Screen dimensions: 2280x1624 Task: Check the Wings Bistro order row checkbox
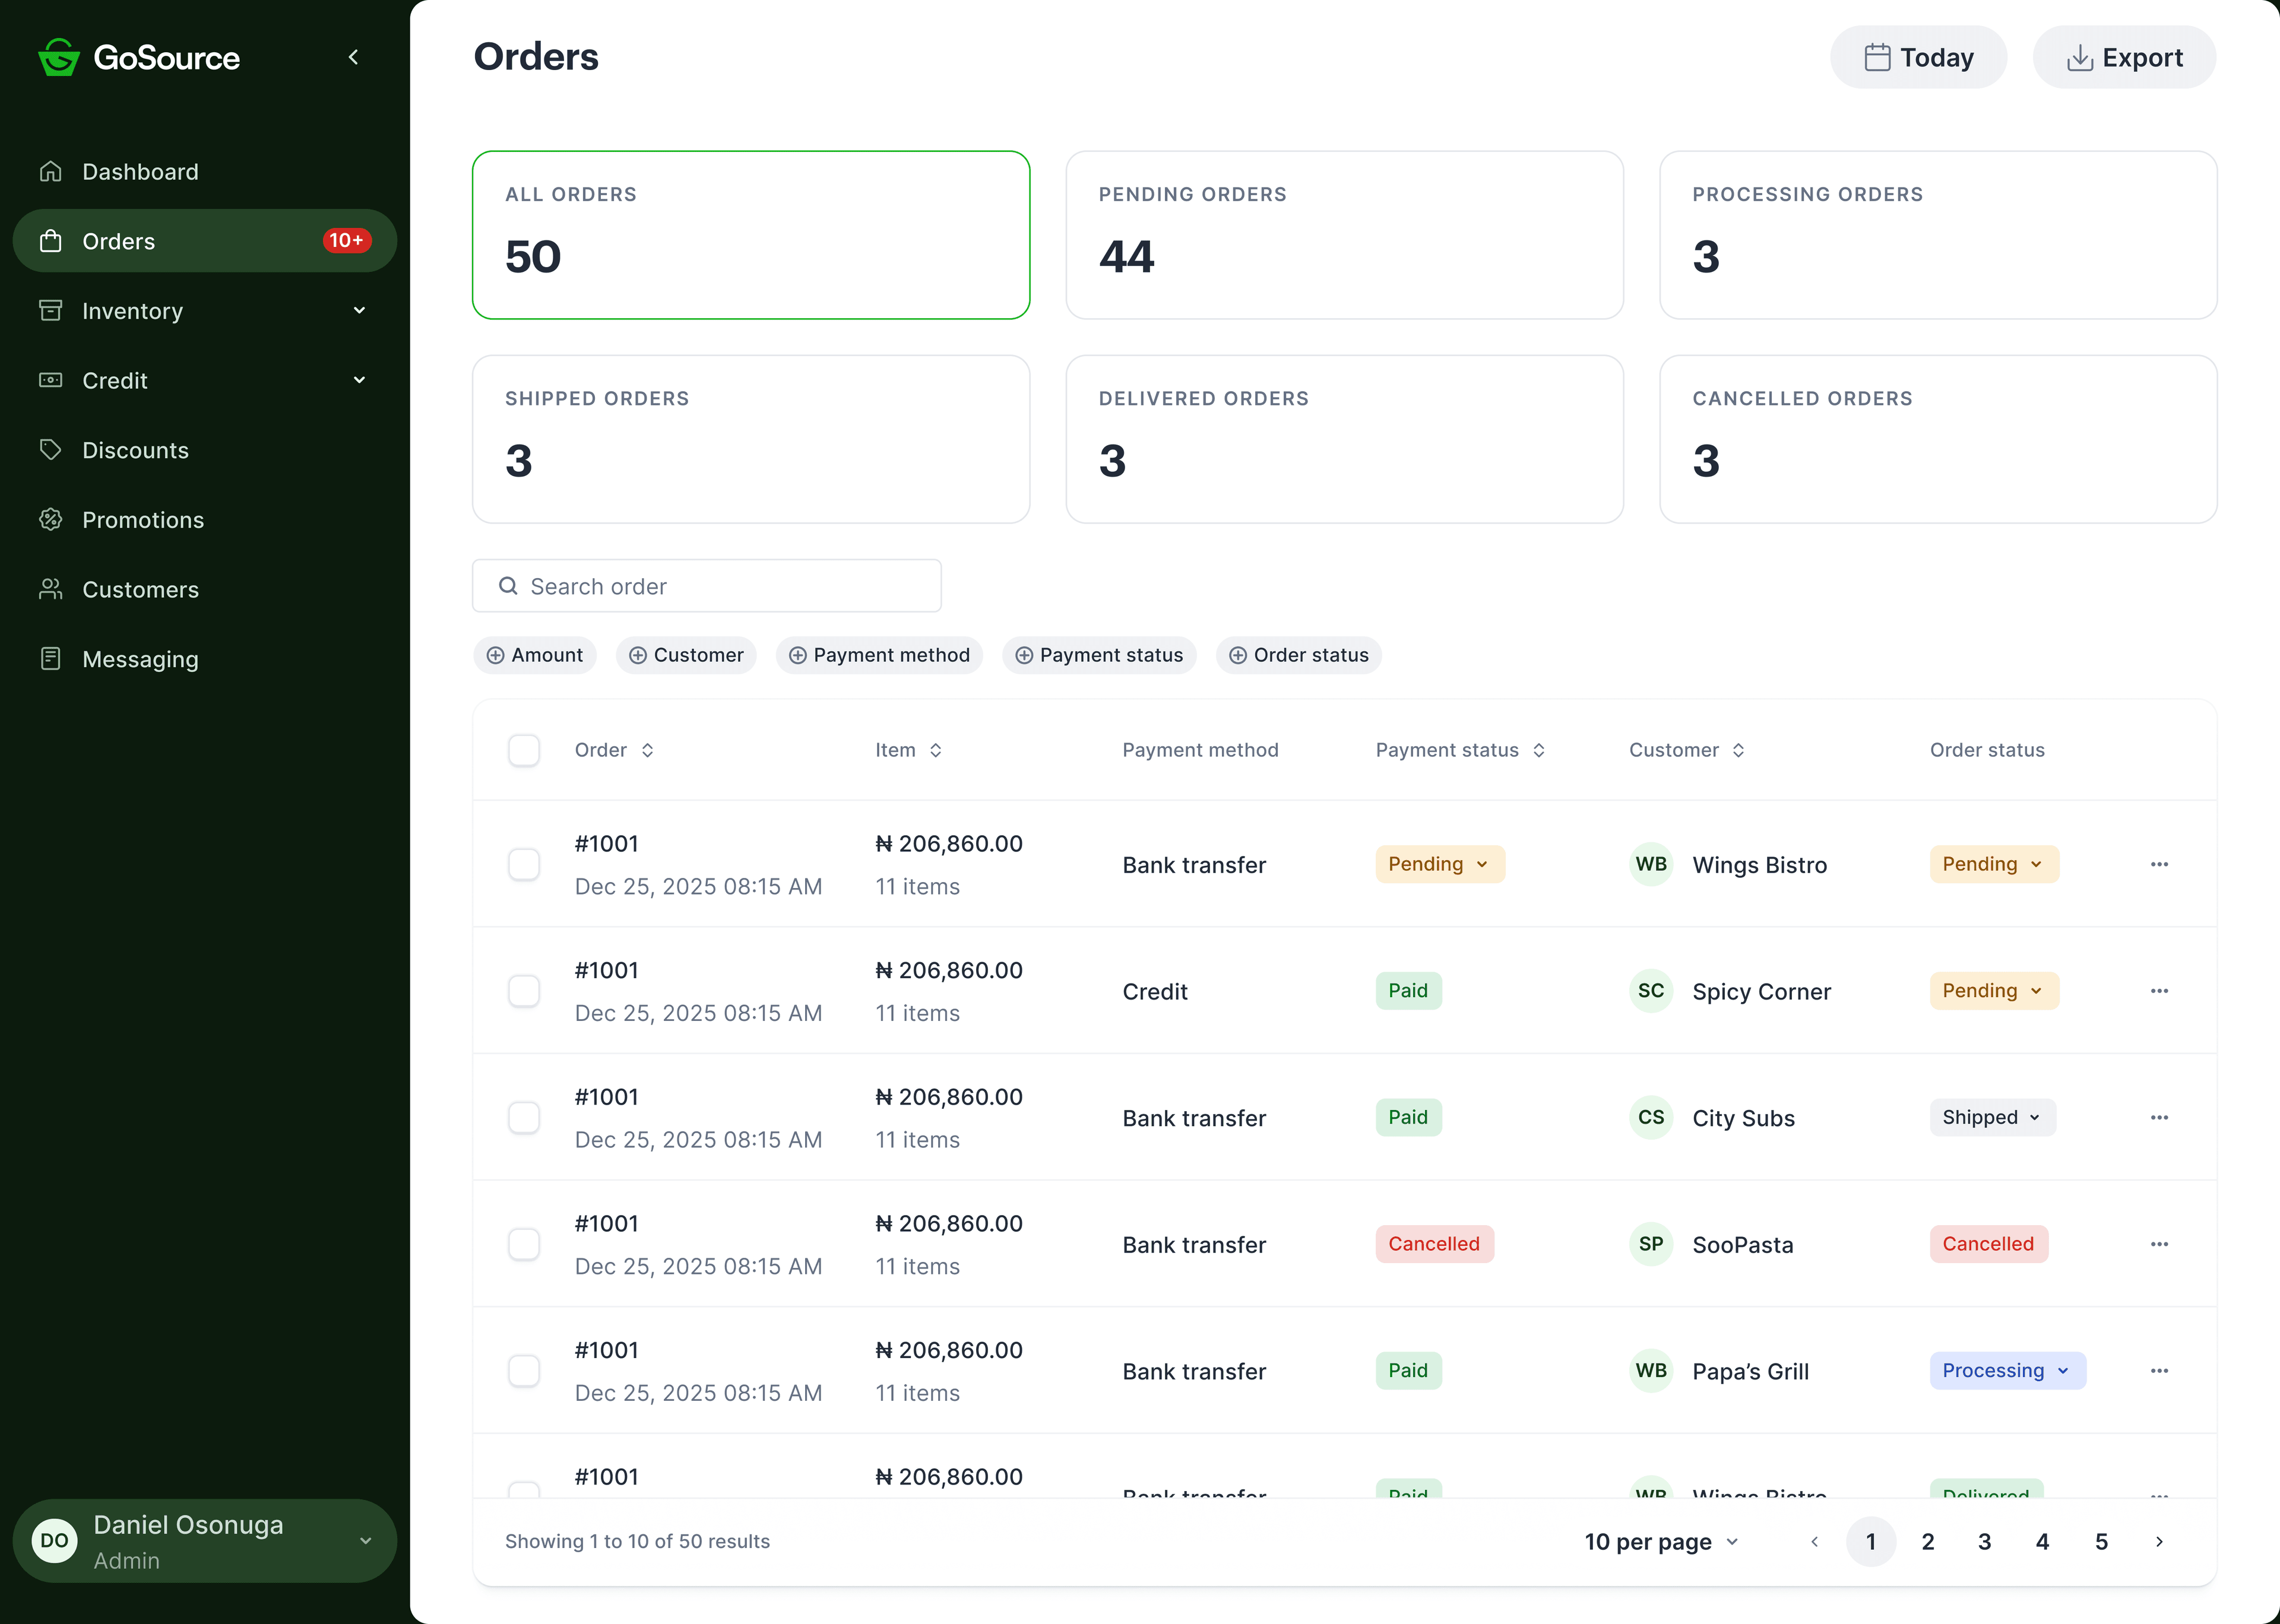(x=524, y=864)
